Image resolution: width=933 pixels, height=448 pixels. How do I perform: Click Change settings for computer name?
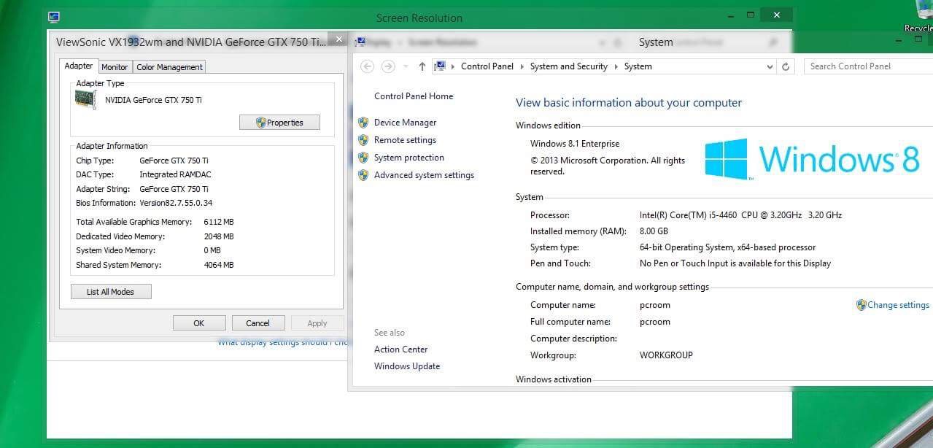(x=897, y=305)
